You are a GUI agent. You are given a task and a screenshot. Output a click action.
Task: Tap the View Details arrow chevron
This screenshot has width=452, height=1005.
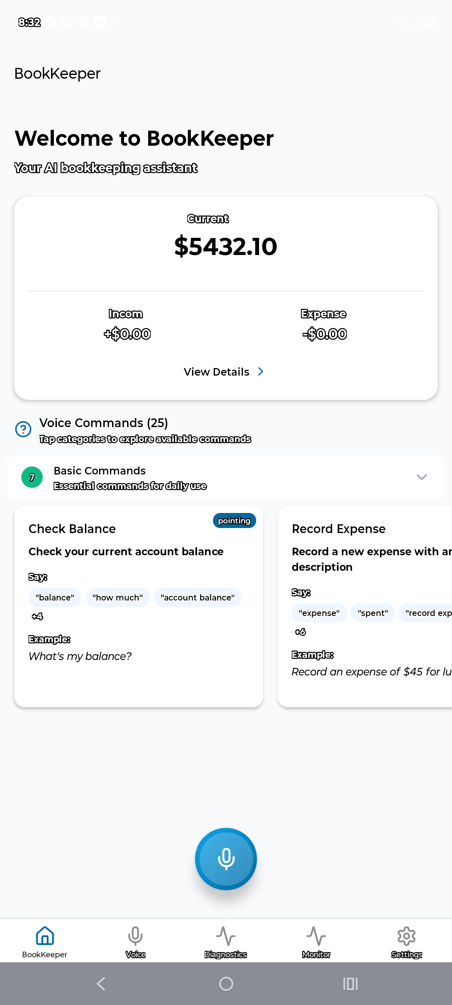click(261, 372)
